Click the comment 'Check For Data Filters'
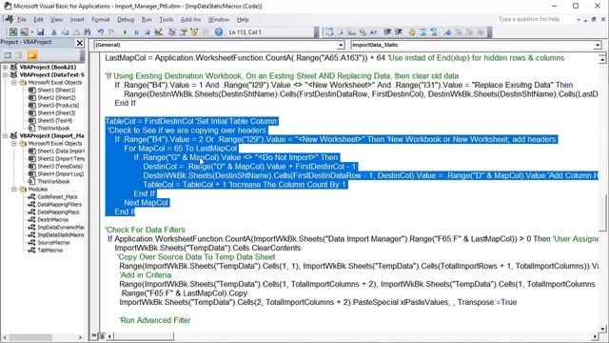 coord(145,230)
